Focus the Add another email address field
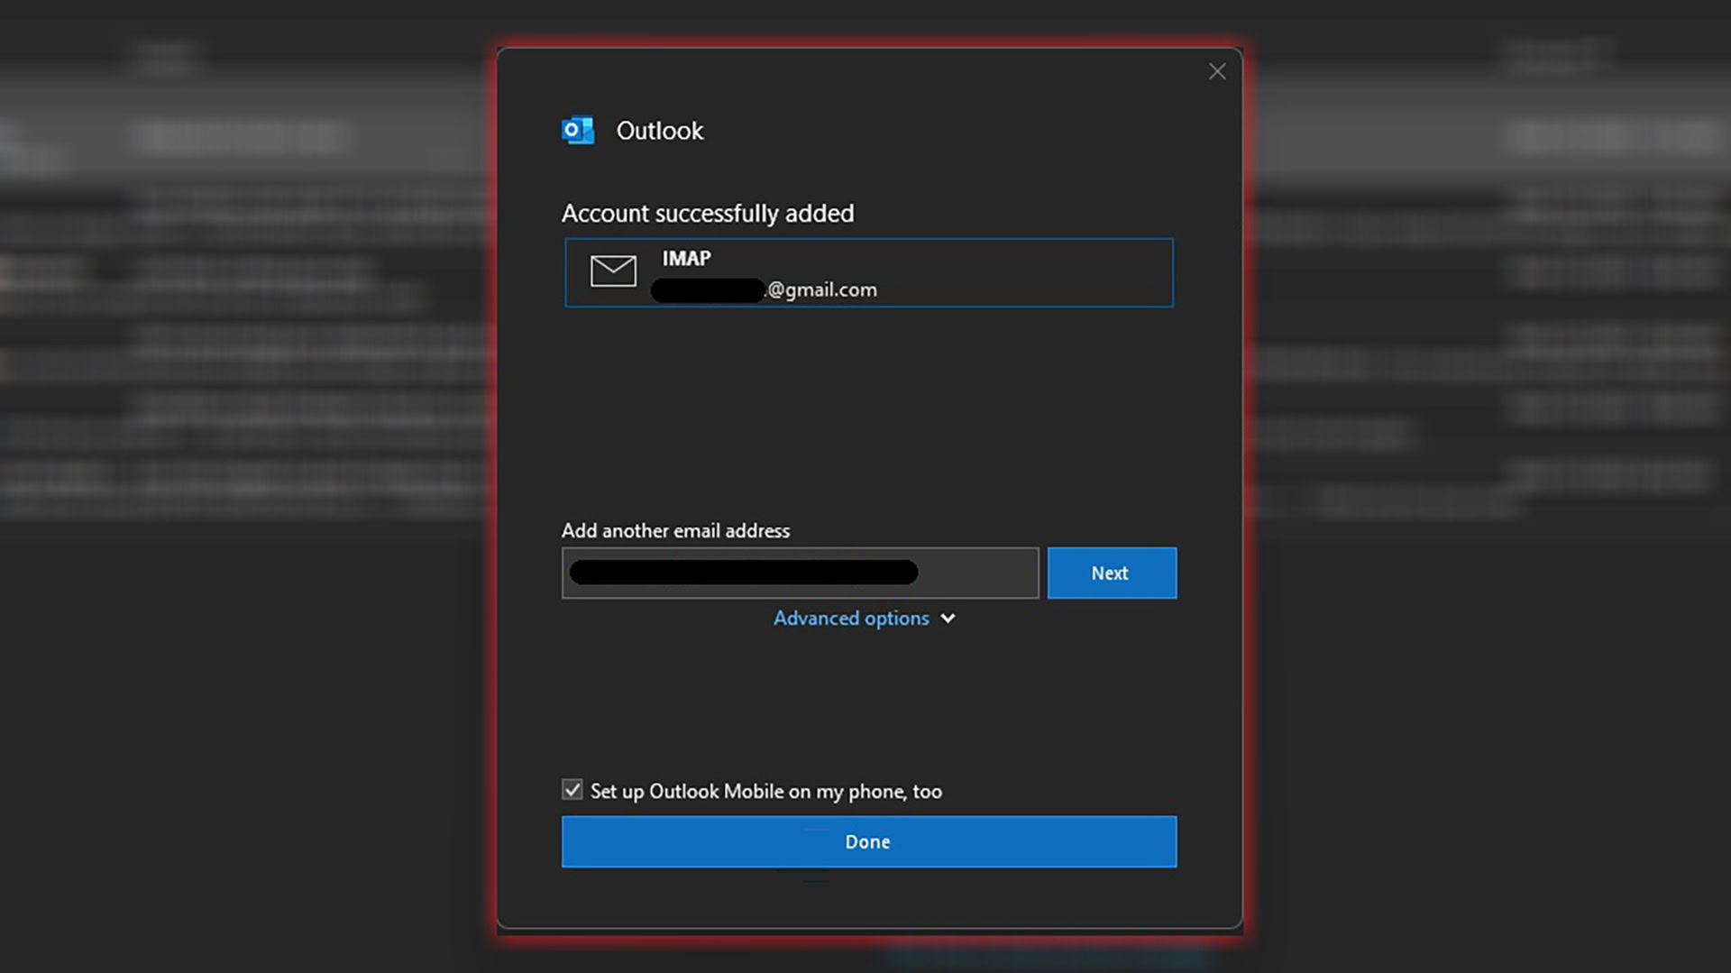The image size is (1731, 973). 801,573
